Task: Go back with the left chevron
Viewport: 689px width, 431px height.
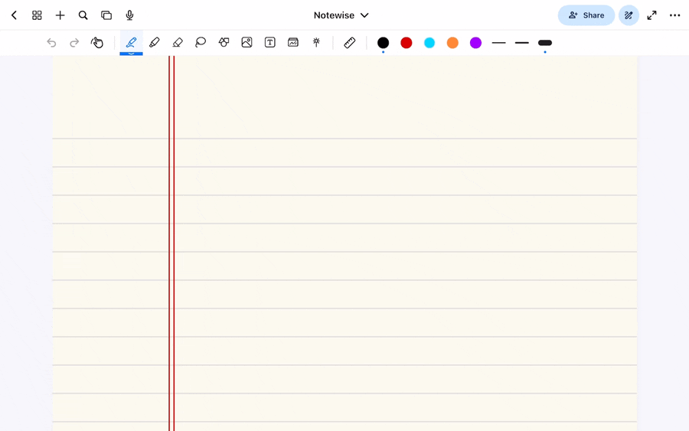Action: pos(14,15)
